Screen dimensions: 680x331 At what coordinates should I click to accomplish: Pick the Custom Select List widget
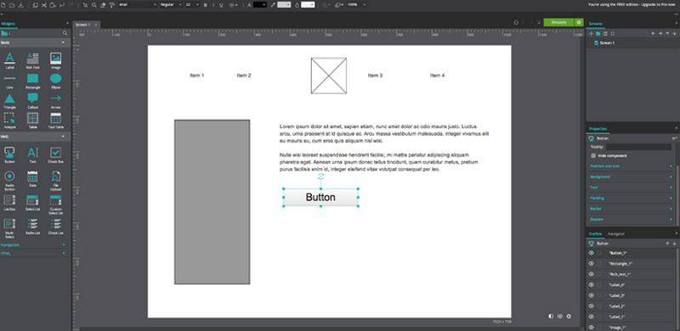[55, 205]
